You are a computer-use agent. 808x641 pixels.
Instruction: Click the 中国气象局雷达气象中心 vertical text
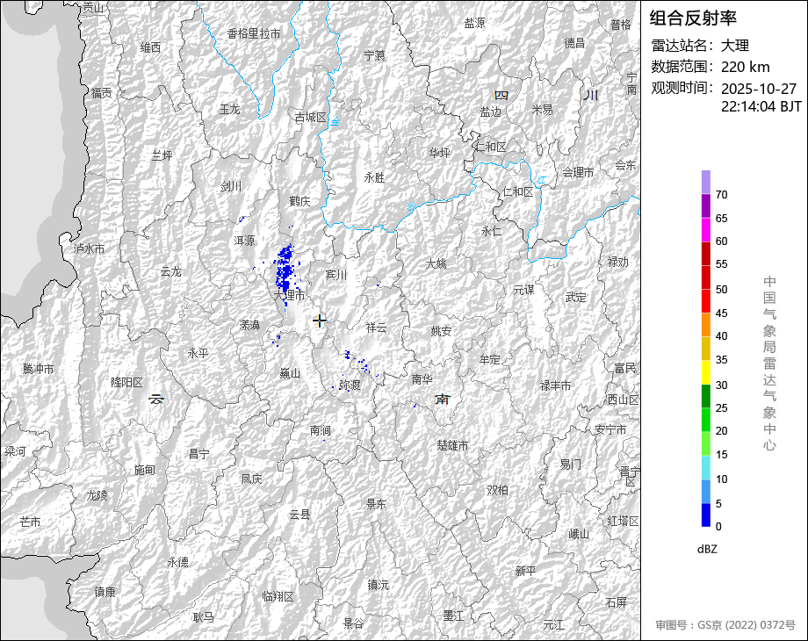769,364
